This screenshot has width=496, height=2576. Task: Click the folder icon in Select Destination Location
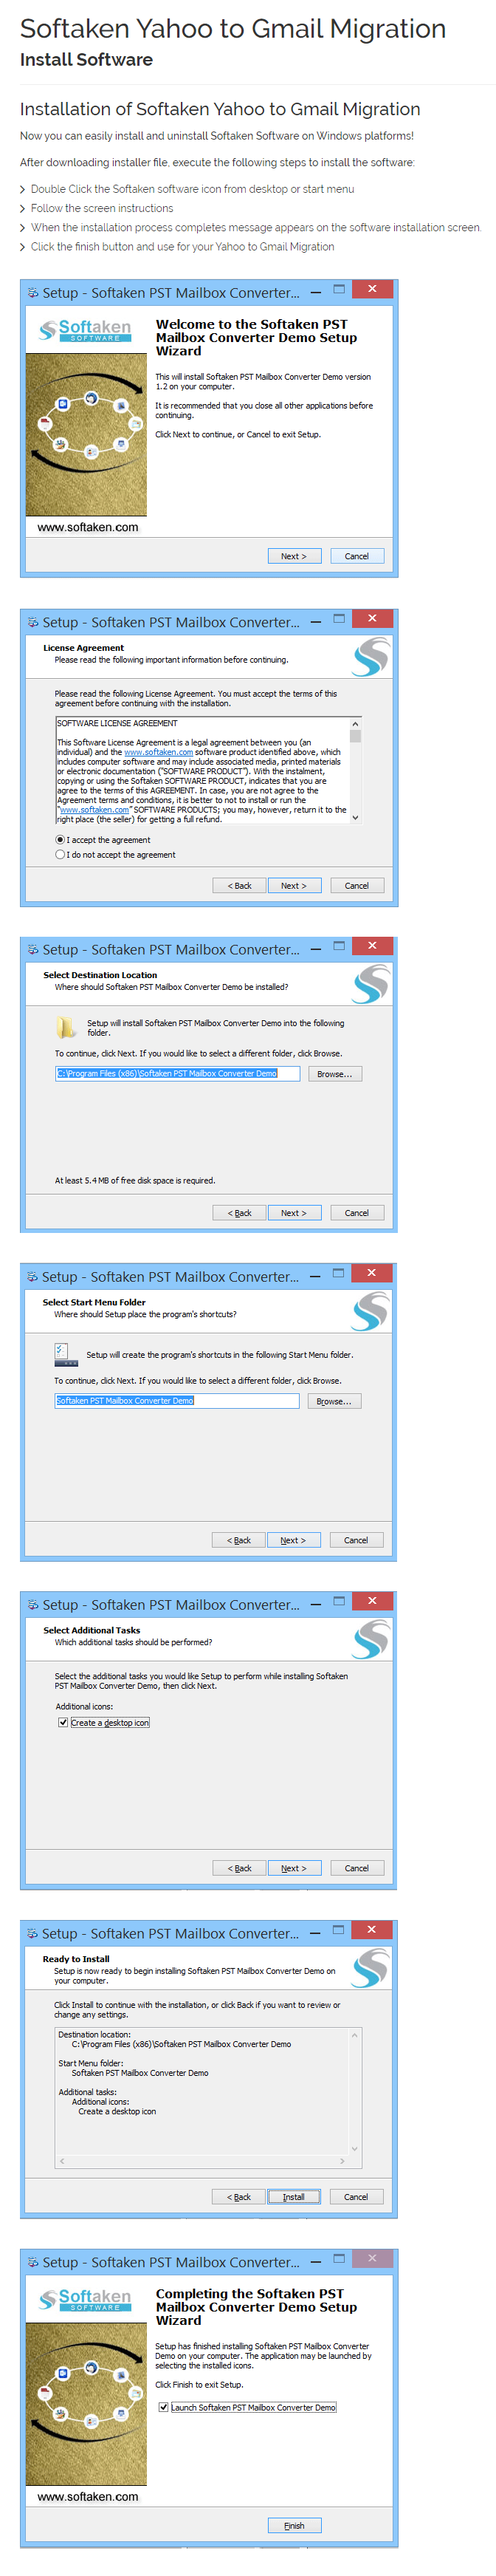pos(66,1027)
